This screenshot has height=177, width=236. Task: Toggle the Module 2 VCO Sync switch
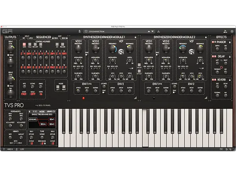tap(157, 55)
